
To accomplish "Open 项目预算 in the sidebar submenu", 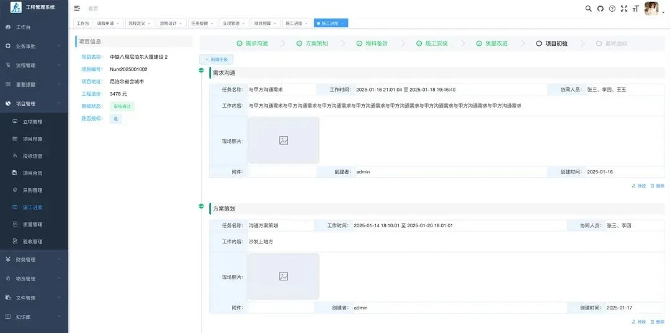I will click(33, 139).
